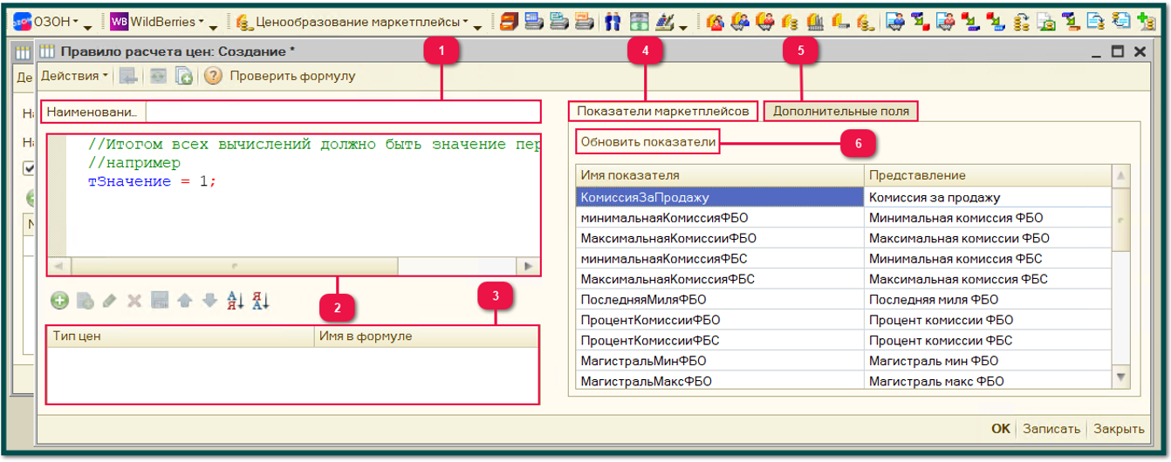Click the OK button

1001,428
